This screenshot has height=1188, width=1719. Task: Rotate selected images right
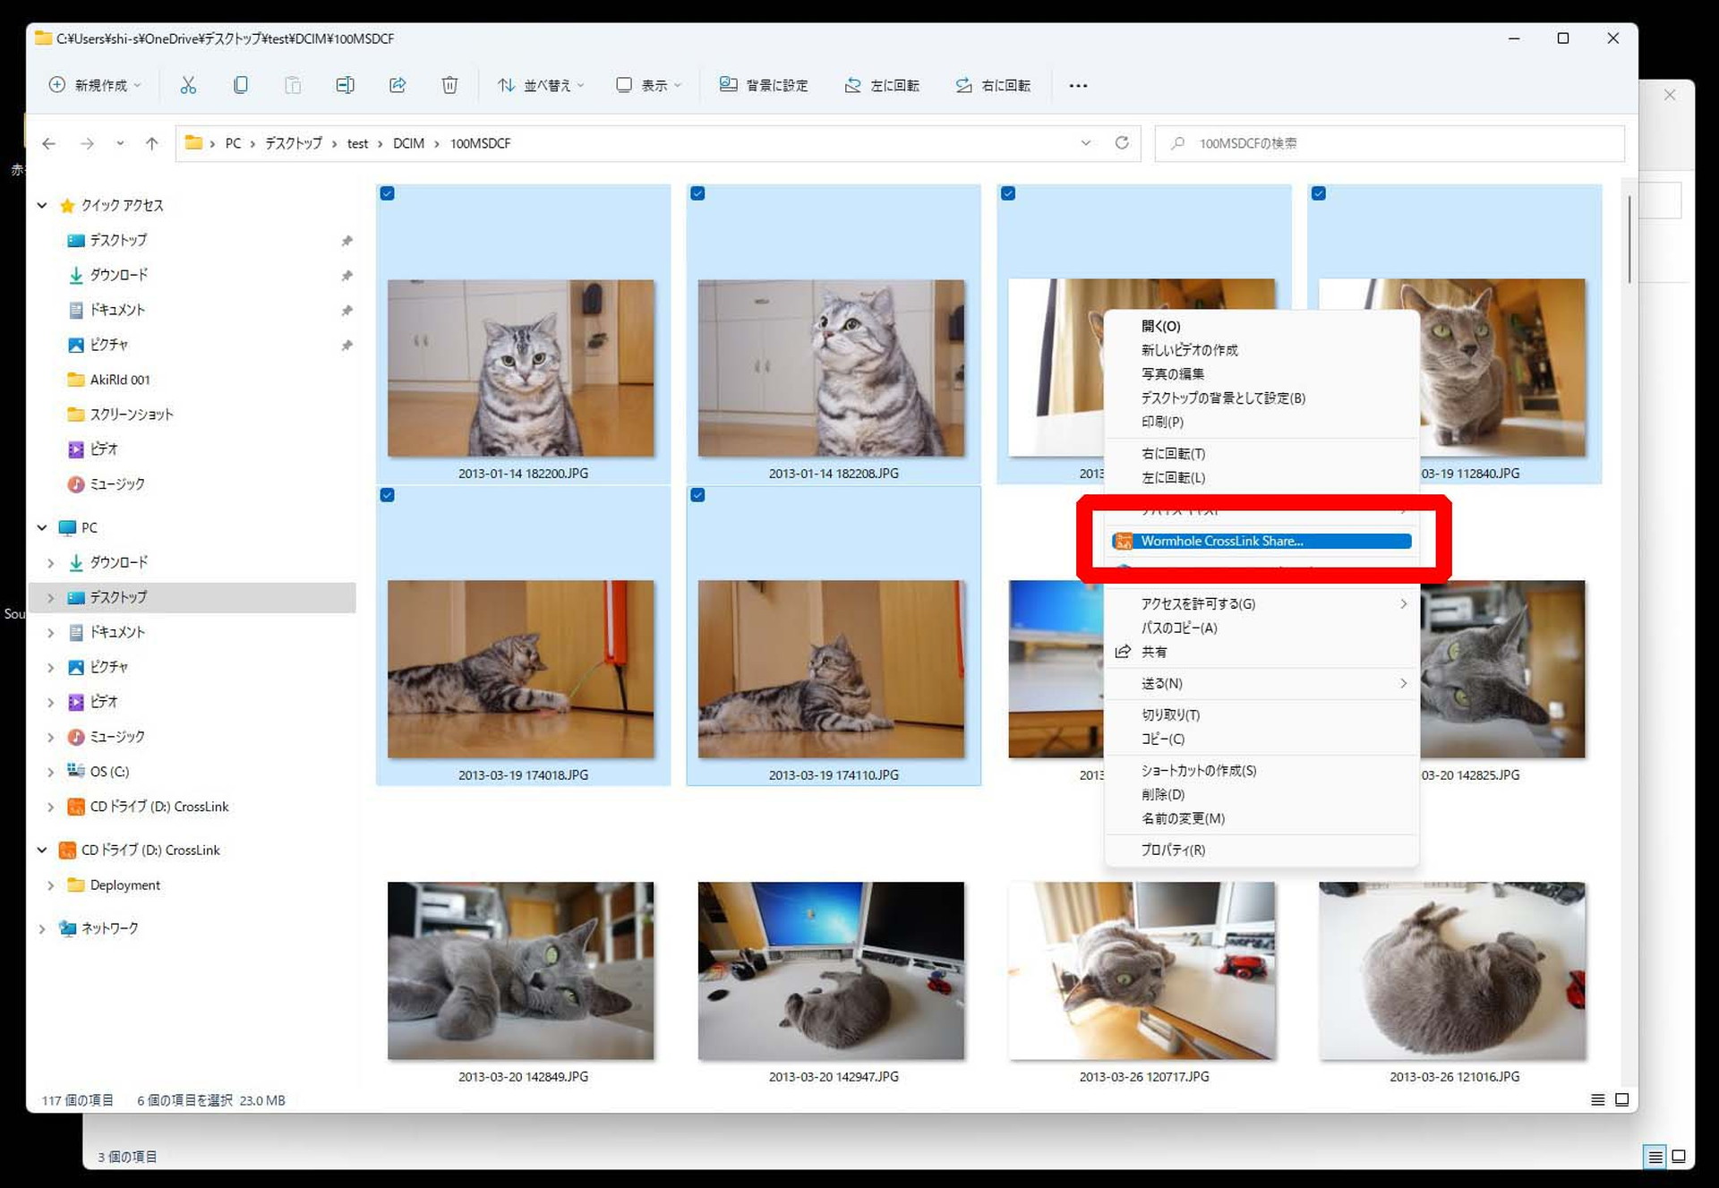(993, 85)
